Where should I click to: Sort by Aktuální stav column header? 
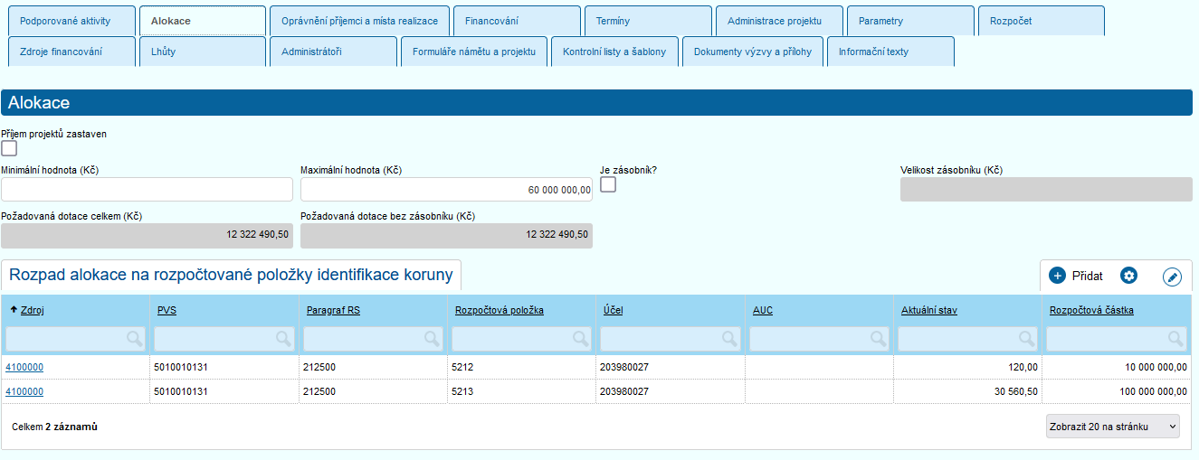pos(928,310)
